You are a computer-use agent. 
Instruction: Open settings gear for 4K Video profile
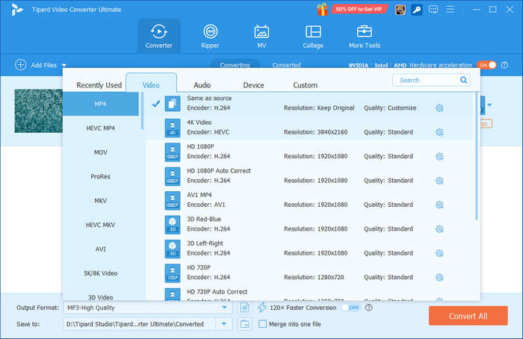pos(439,132)
